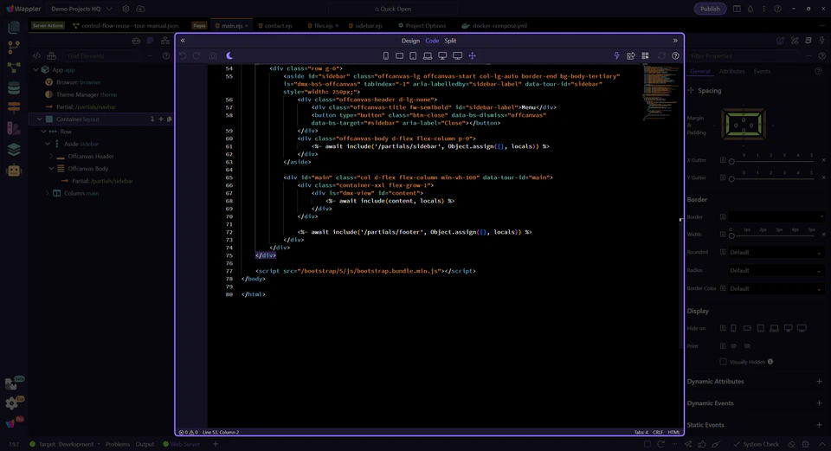Click the Find Elements search field

coord(103,55)
